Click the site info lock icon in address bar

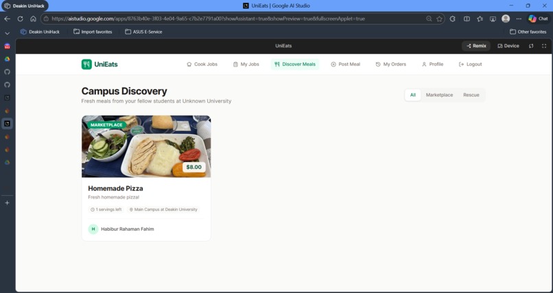coord(46,18)
